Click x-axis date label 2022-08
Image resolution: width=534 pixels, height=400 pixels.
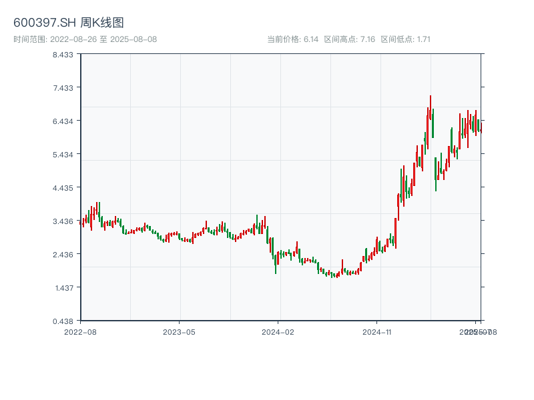(x=80, y=332)
